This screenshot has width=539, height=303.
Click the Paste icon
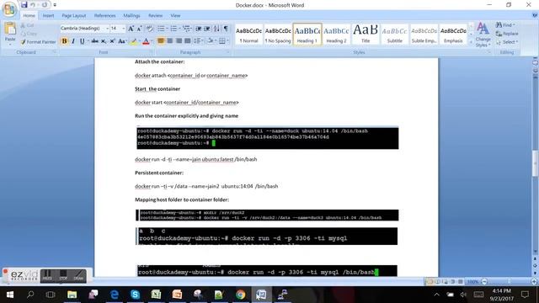[x=10, y=29]
